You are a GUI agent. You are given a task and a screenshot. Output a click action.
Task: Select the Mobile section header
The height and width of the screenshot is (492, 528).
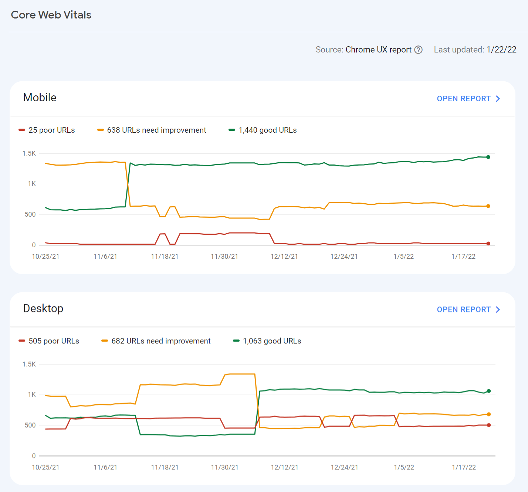point(40,98)
